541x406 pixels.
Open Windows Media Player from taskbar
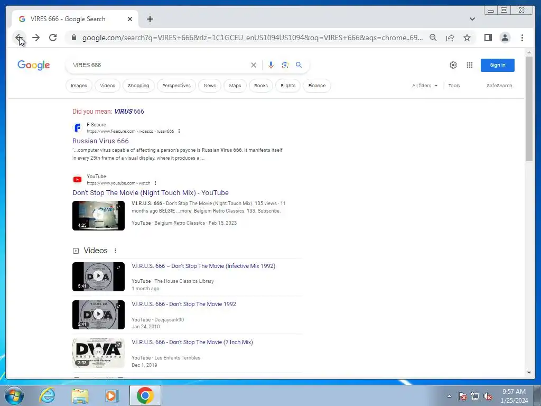pyautogui.click(x=111, y=395)
